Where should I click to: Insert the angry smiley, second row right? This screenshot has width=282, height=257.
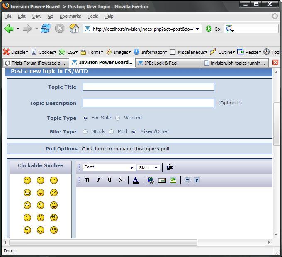tap(54, 193)
